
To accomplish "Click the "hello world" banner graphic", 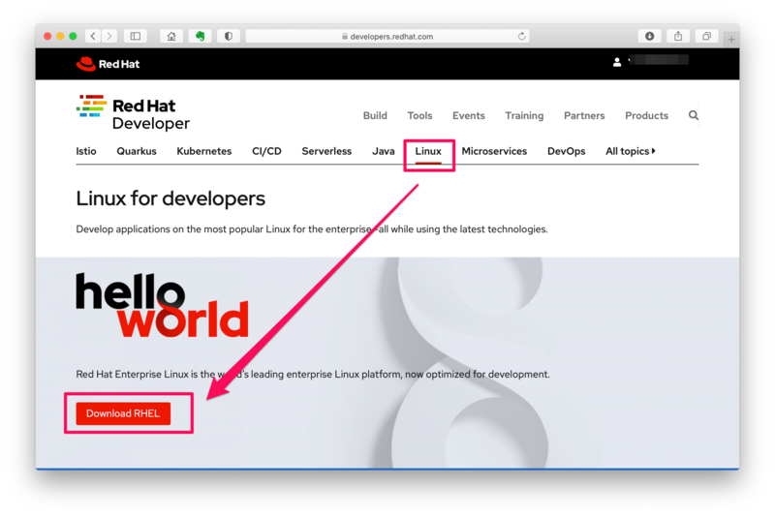I will pos(162,305).
